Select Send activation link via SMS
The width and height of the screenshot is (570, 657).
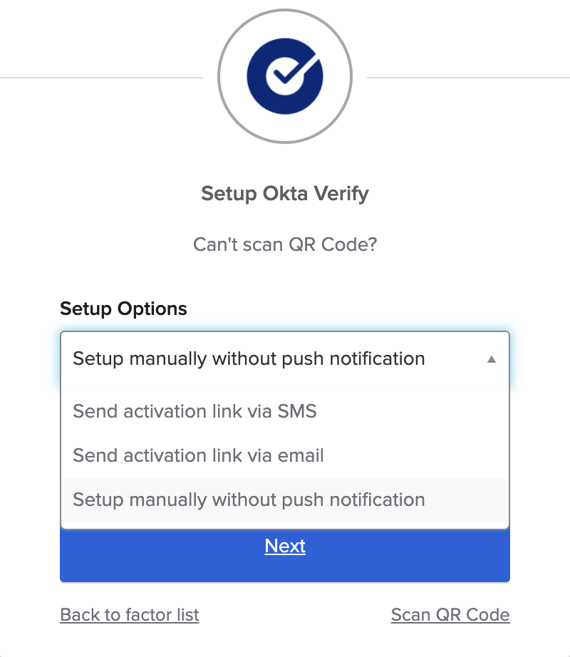pos(195,411)
